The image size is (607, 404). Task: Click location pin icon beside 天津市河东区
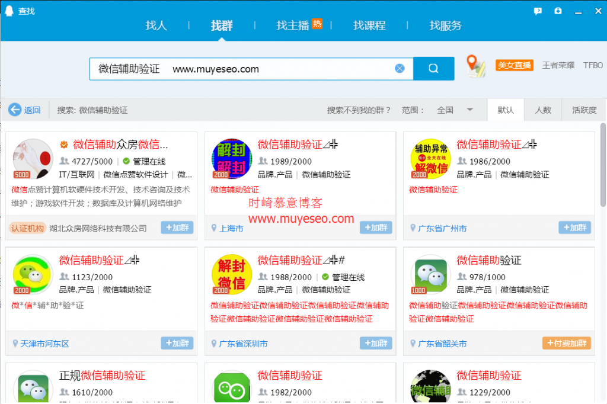15,343
